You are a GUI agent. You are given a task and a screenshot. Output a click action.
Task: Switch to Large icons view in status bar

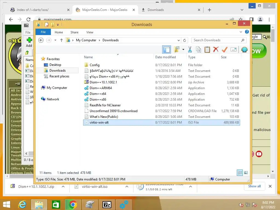pyautogui.click(x=246, y=173)
